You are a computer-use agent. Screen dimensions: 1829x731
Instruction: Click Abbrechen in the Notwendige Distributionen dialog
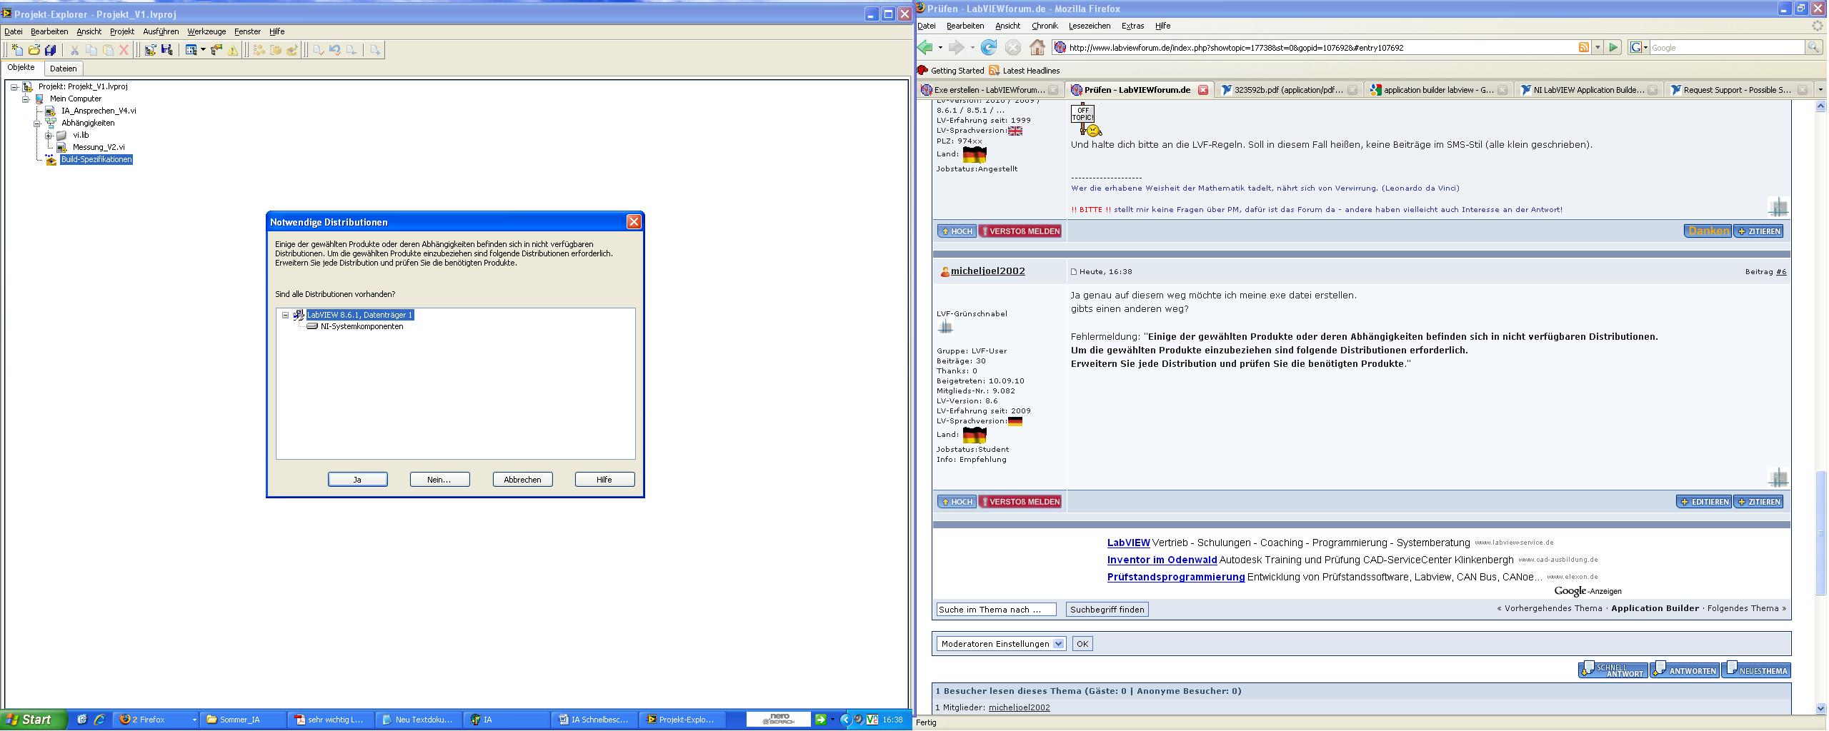click(522, 480)
